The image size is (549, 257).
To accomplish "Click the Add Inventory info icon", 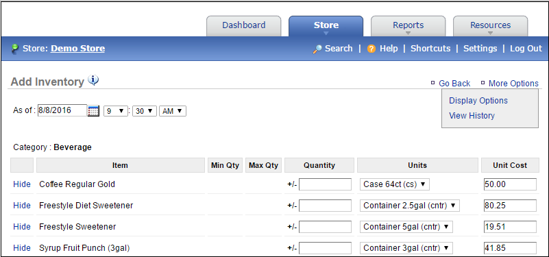I will click(x=93, y=80).
